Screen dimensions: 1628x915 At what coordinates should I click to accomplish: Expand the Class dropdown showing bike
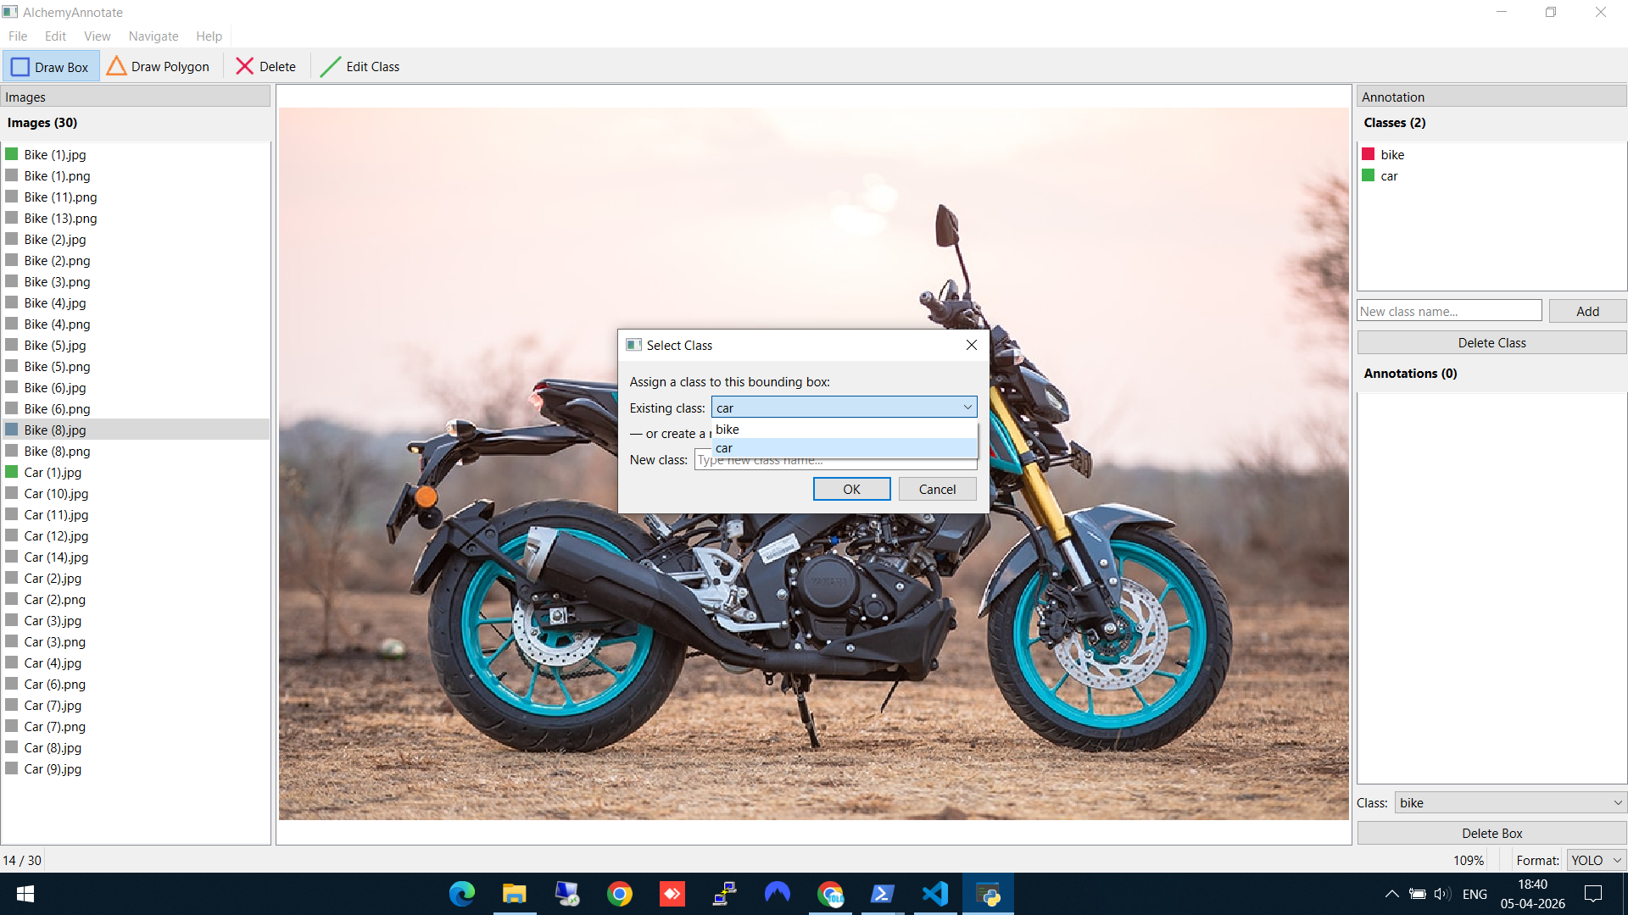pyautogui.click(x=1617, y=802)
